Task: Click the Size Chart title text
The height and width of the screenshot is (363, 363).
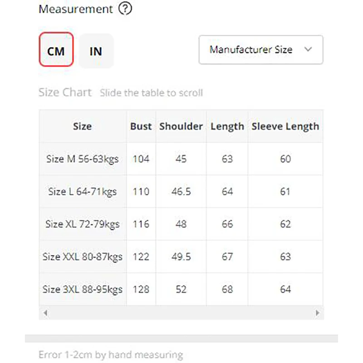Action: click(65, 93)
